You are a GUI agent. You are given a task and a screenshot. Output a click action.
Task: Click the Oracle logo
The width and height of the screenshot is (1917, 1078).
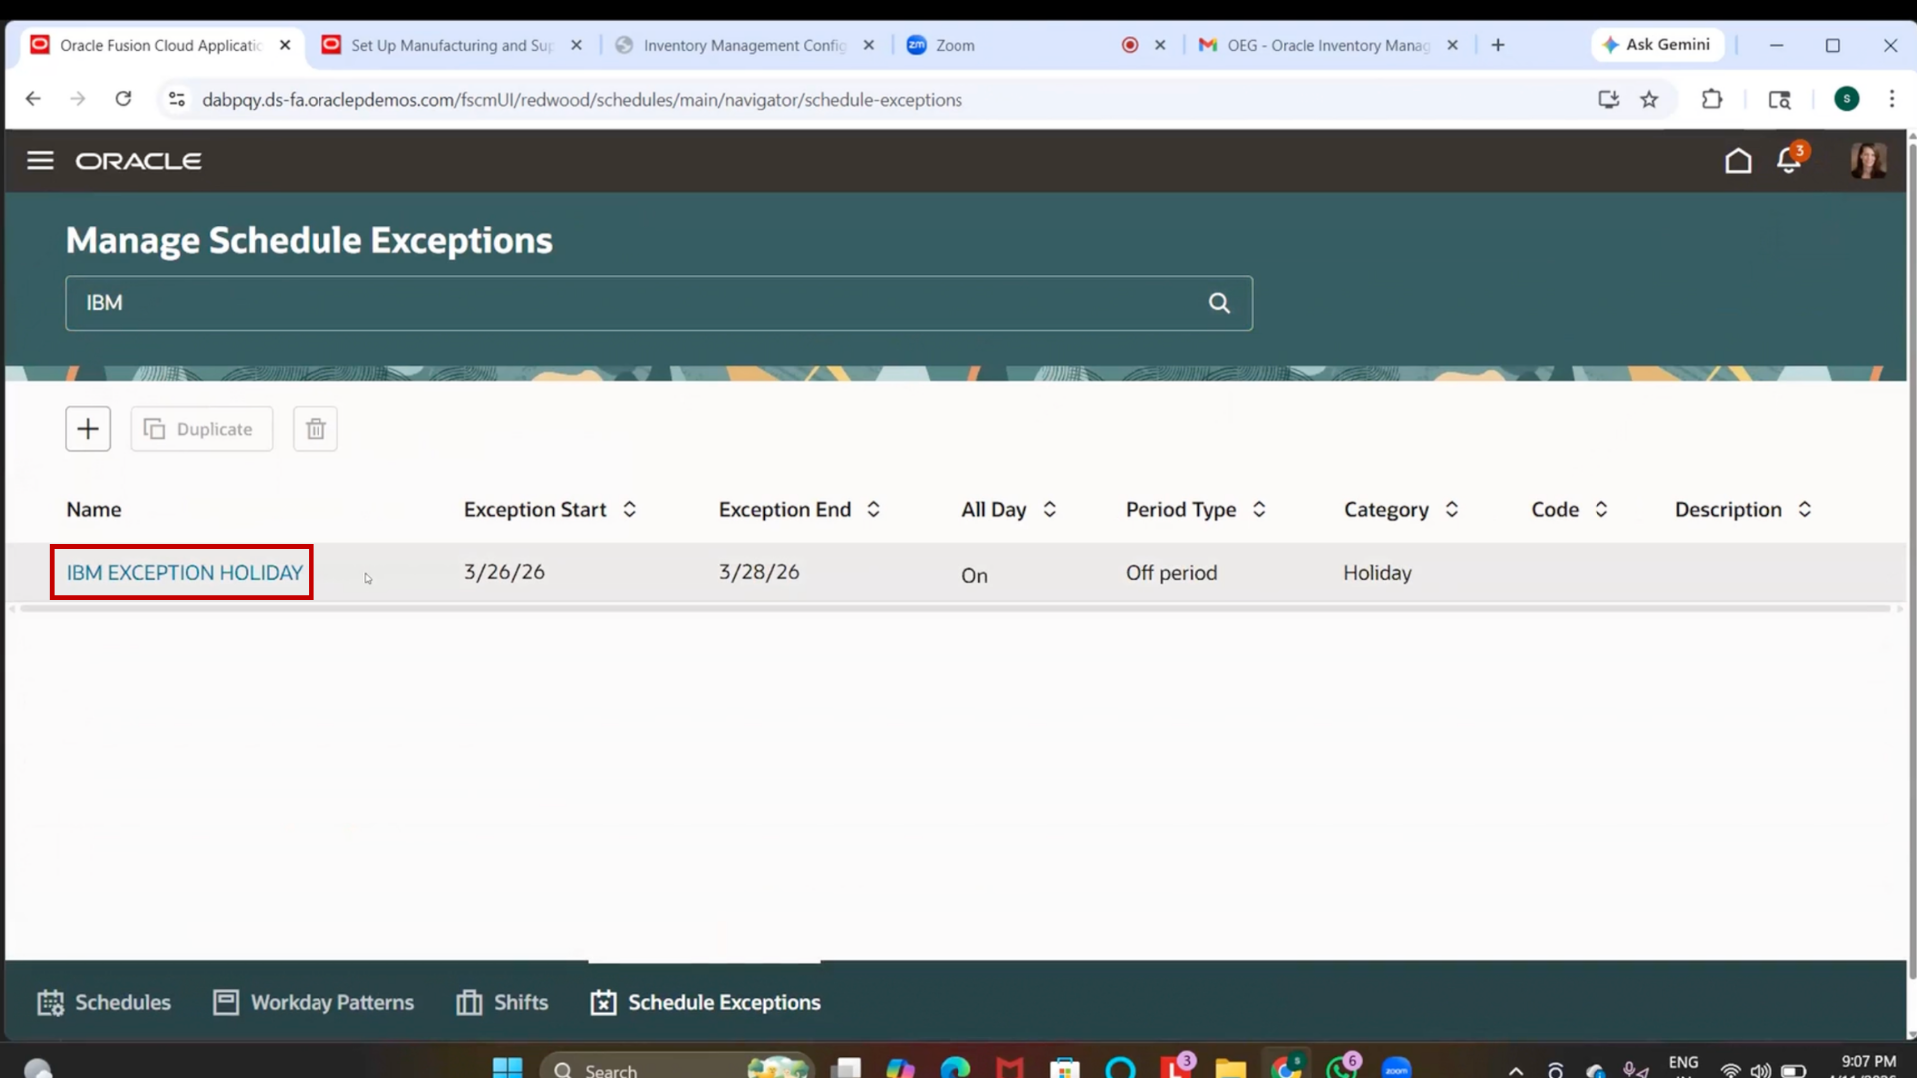tap(139, 161)
